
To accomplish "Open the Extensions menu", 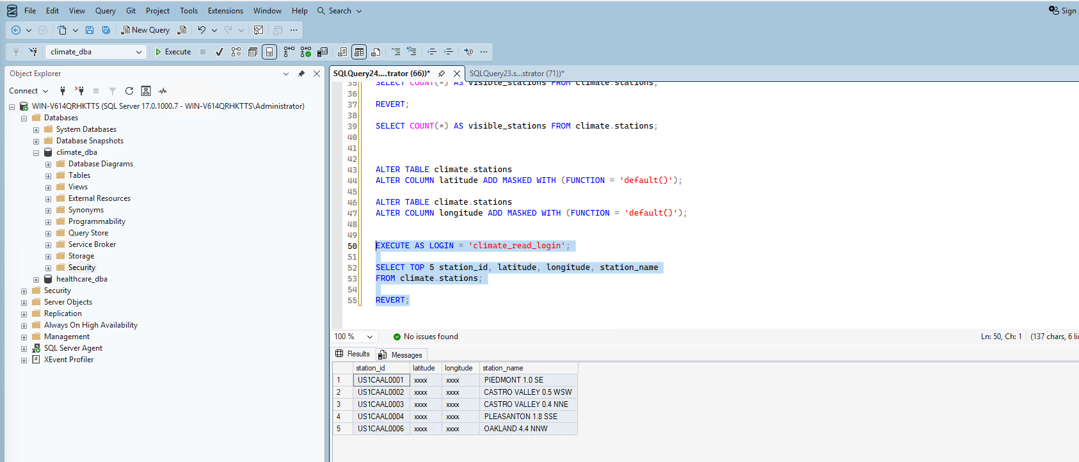I will tap(225, 11).
